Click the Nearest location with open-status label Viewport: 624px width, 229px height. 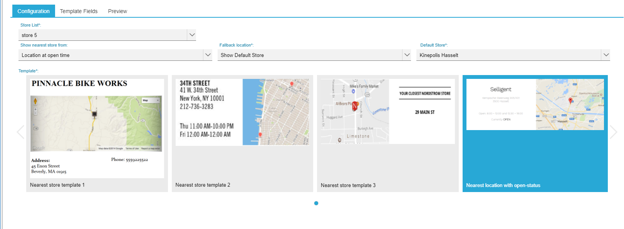coord(503,186)
